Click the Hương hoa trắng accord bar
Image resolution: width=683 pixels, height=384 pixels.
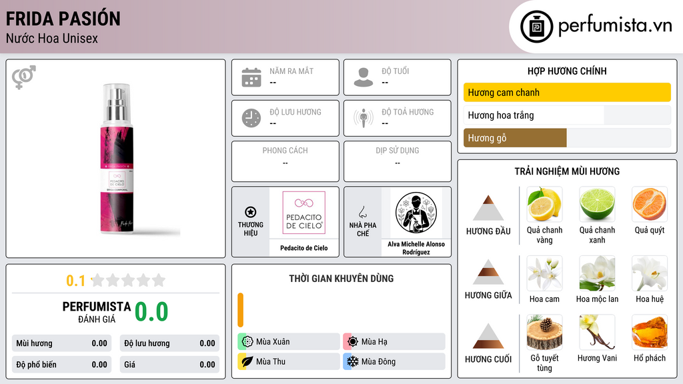click(x=567, y=115)
